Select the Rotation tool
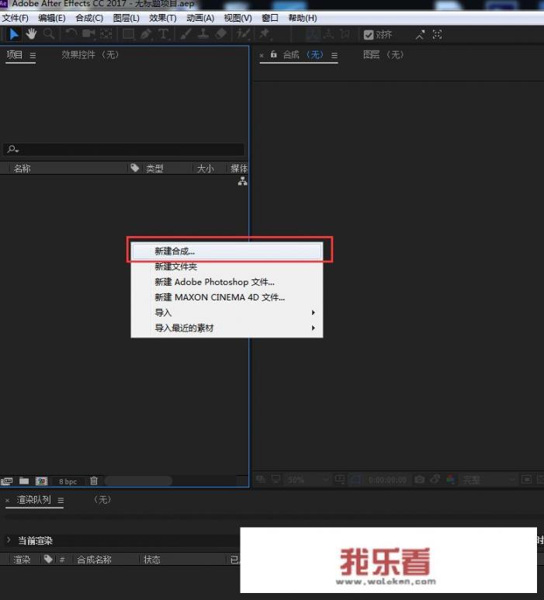This screenshot has height=600, width=544. point(71,34)
